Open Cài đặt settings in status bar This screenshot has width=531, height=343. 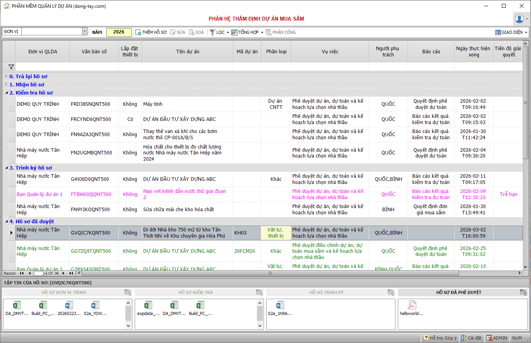pos(471,338)
